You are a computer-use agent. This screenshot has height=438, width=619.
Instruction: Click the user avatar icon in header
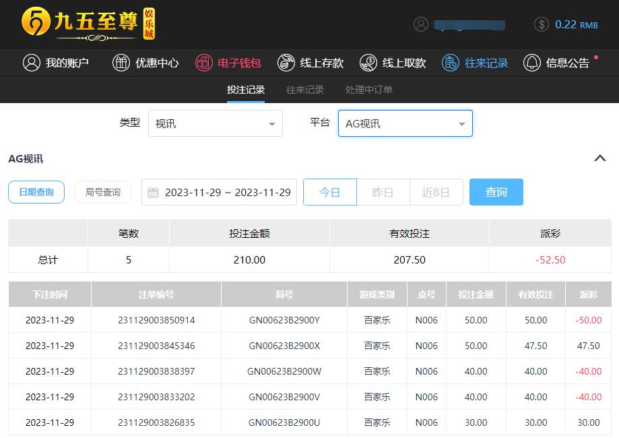421,24
